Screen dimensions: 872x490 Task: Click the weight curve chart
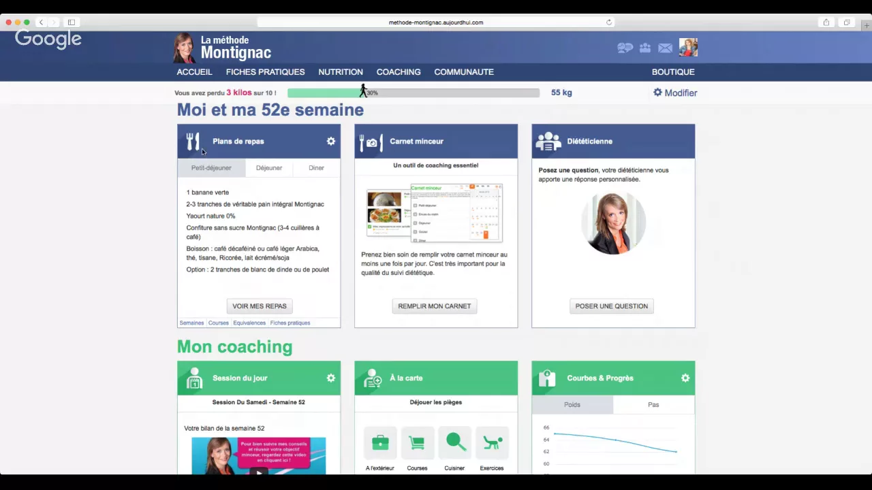point(613,446)
